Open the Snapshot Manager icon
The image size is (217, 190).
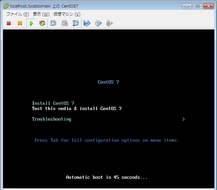(76, 23)
